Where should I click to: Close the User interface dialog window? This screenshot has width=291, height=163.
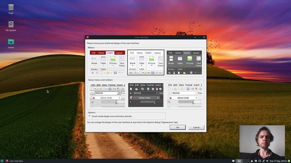coord(204,37)
